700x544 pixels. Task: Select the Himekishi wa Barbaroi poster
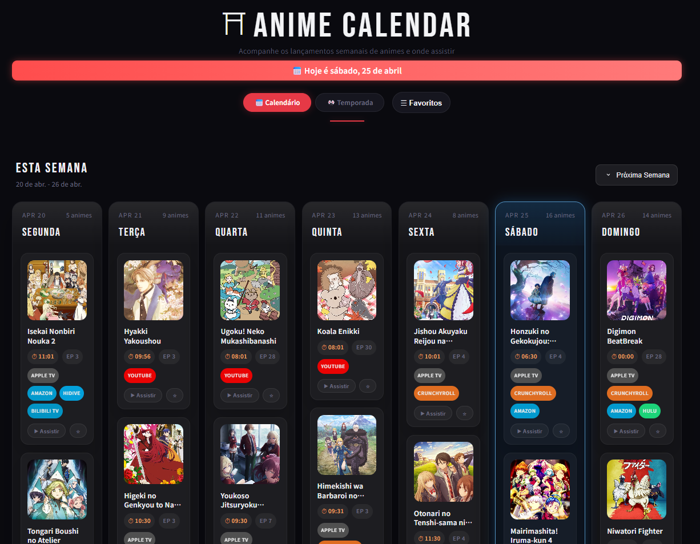(x=347, y=445)
